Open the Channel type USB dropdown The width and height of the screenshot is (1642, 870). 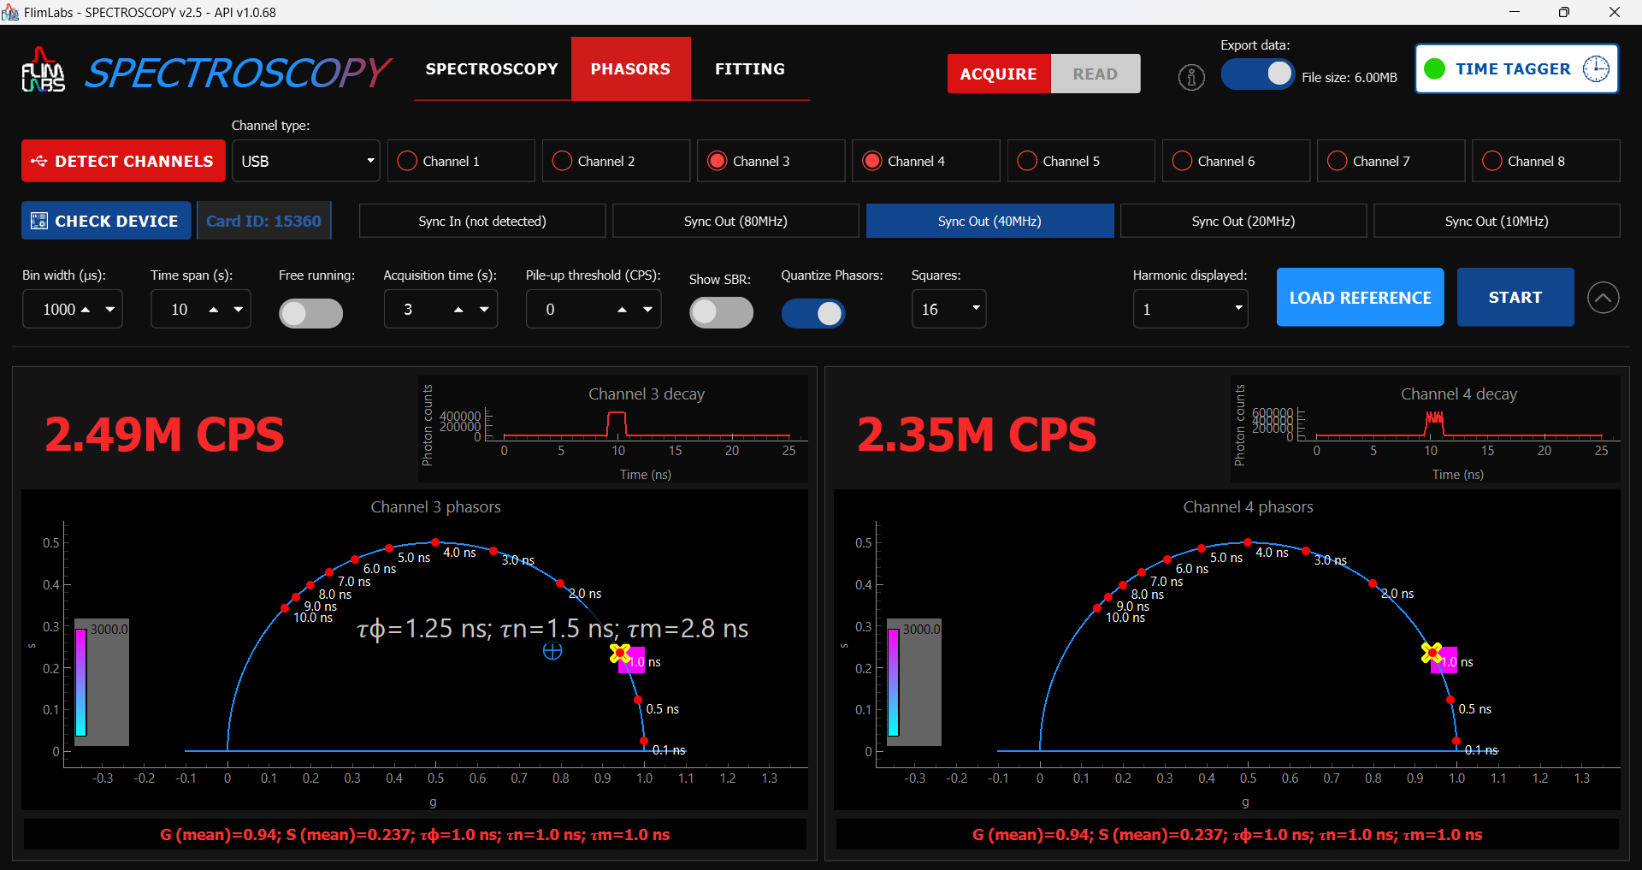(x=306, y=161)
